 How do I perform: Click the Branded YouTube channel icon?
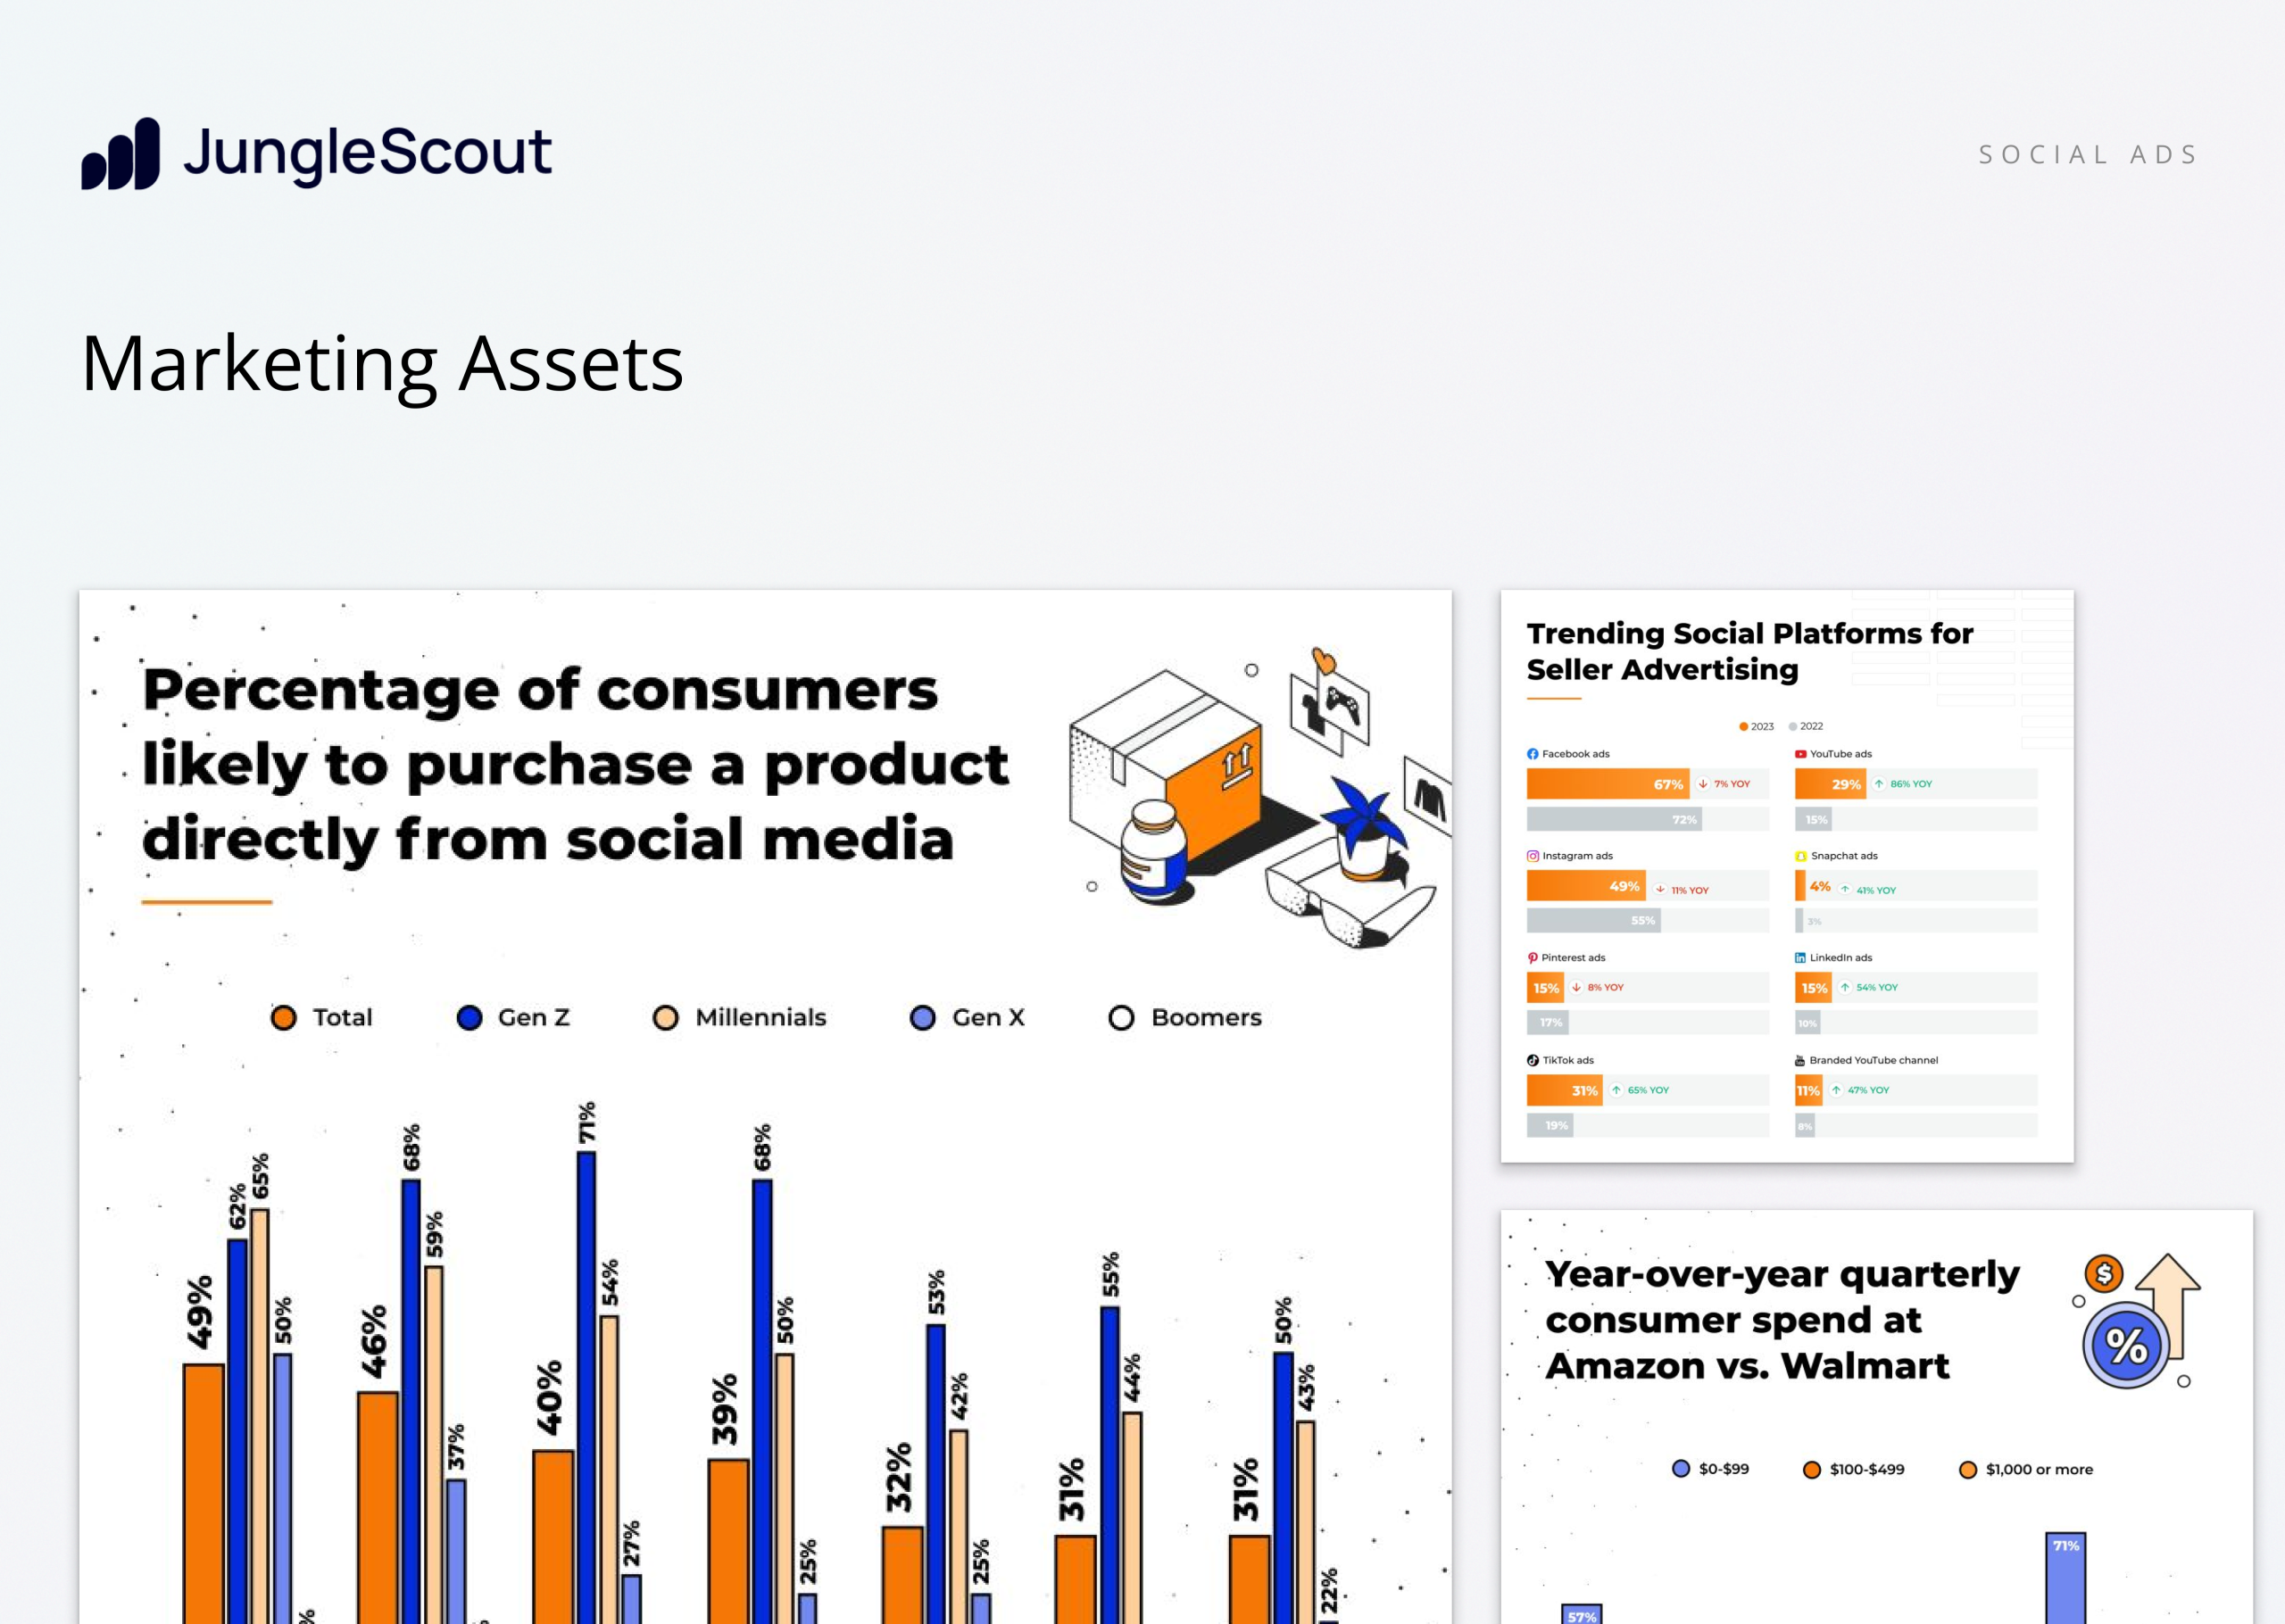coord(1800,1060)
